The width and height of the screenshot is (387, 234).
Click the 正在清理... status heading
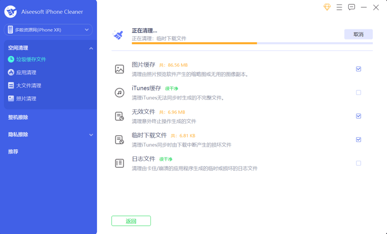[x=144, y=31]
